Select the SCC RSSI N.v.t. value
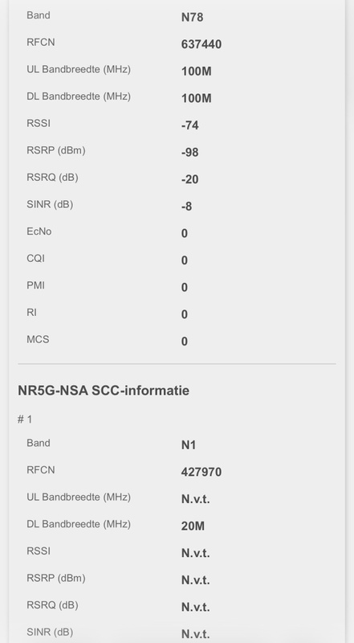 [195, 553]
